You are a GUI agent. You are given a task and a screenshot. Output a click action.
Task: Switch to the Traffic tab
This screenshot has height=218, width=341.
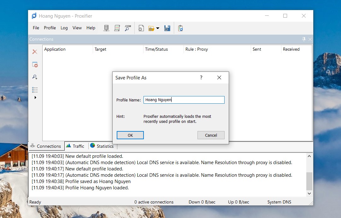point(75,146)
